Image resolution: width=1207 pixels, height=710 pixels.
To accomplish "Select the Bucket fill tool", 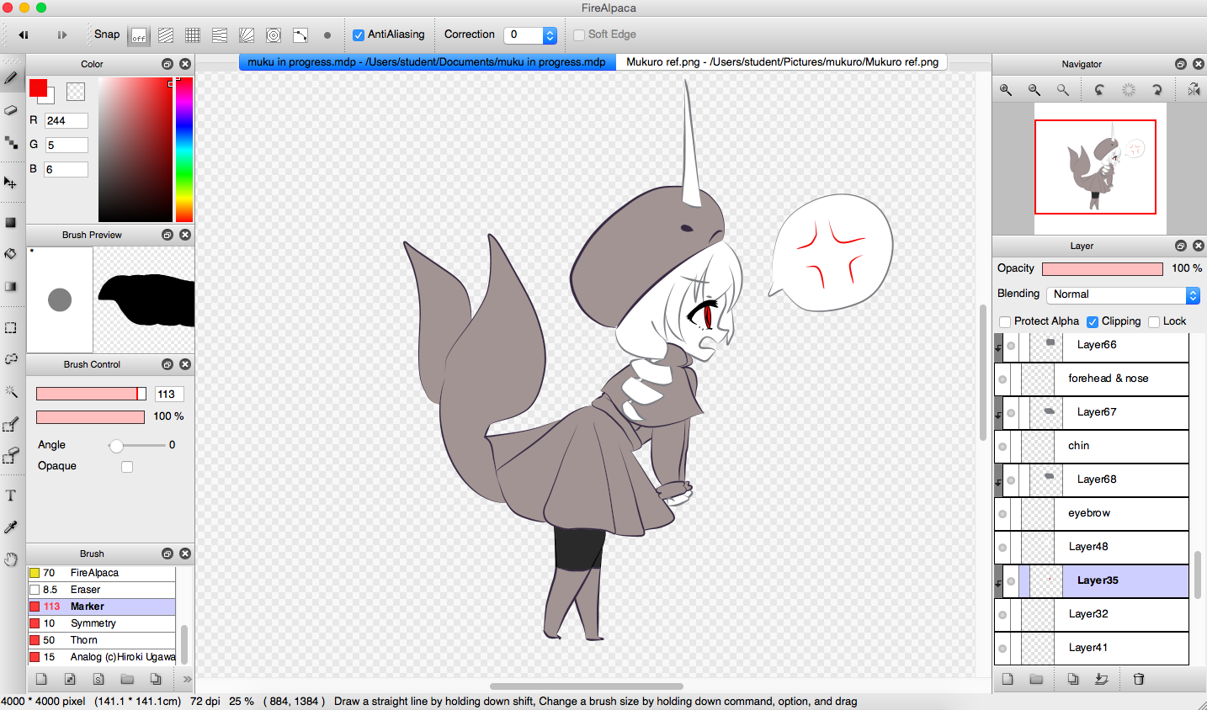I will tap(11, 254).
